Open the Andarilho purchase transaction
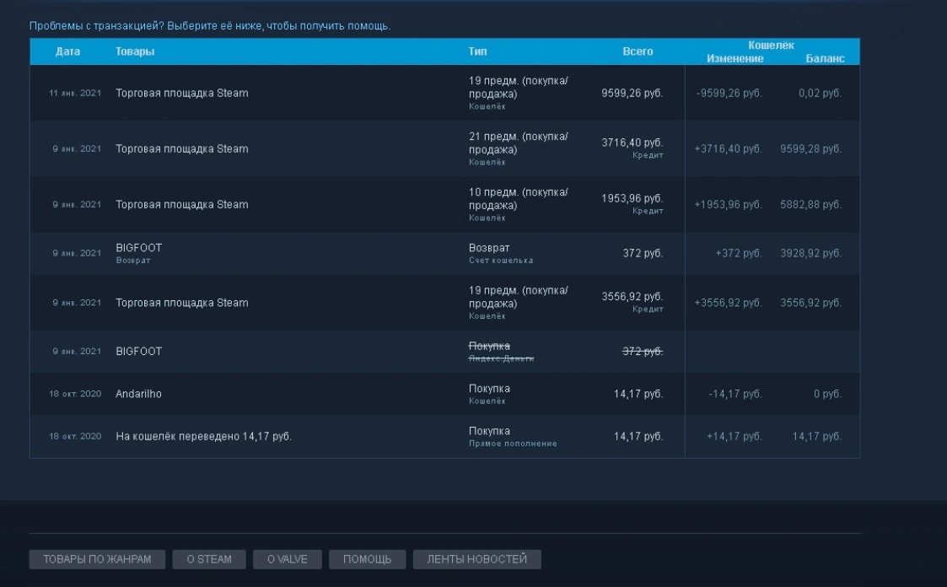 tap(445, 394)
